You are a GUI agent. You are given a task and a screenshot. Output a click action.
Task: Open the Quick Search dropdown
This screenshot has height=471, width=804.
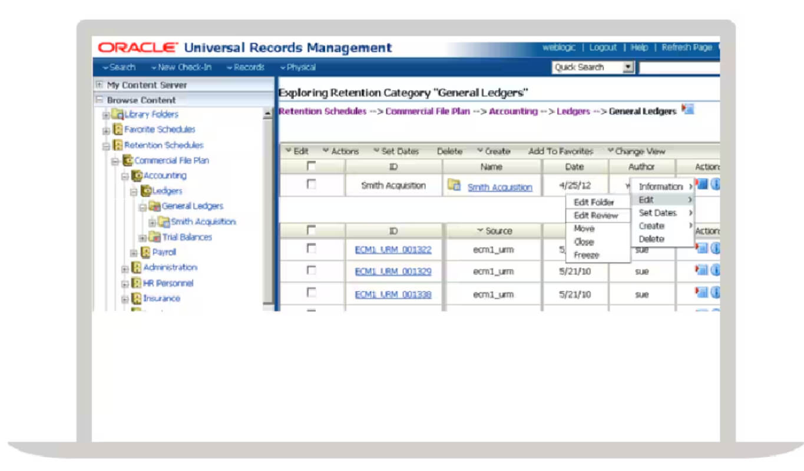(628, 68)
